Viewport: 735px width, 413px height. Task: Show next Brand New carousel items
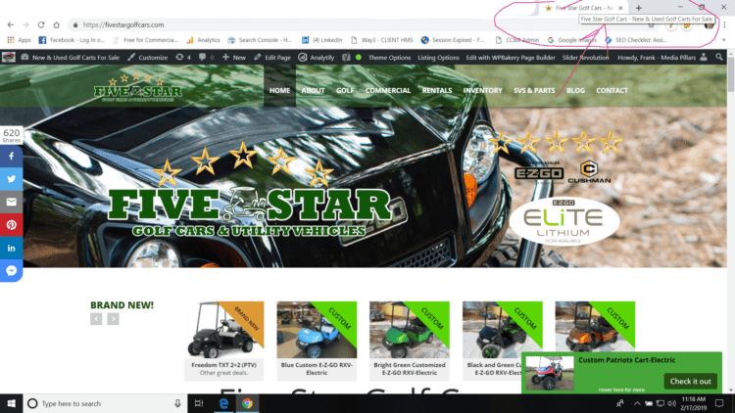pos(113,319)
